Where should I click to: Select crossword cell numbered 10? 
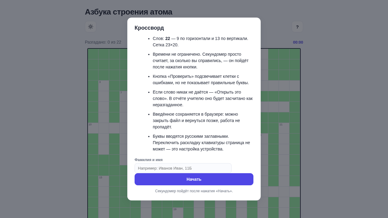coord(93,128)
